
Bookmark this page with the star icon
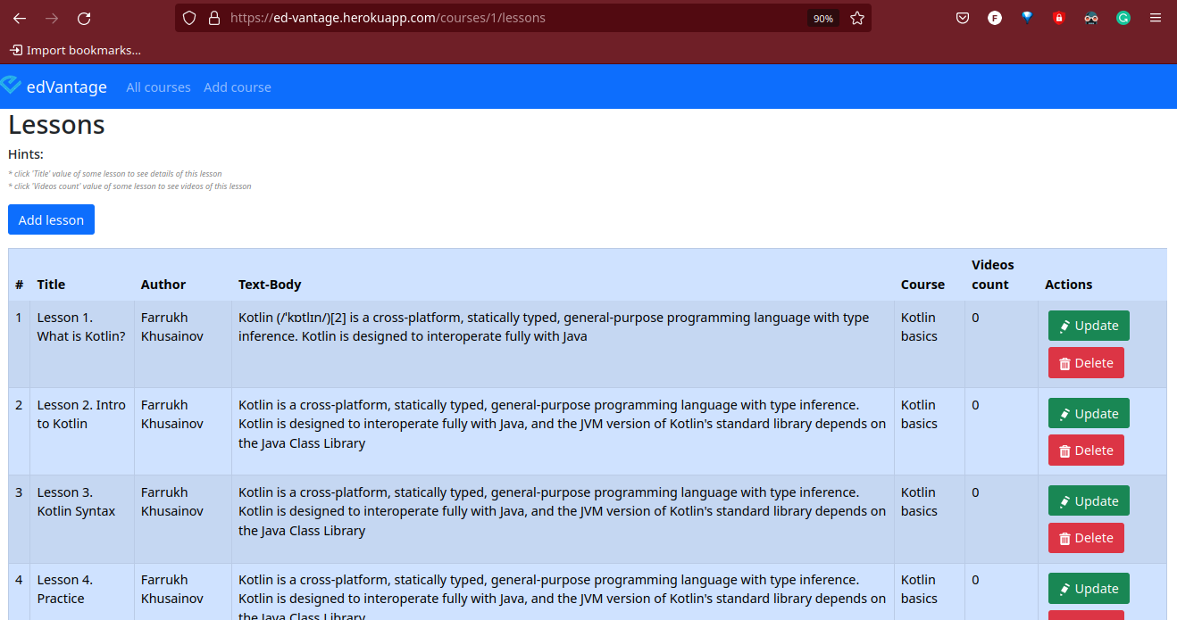coord(857,18)
